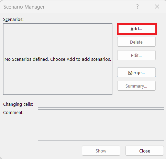The height and width of the screenshot is (159, 166).
Task: Open the Summary... report button
Action: pos(136,86)
